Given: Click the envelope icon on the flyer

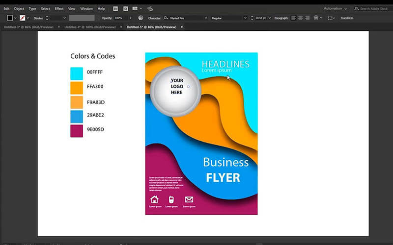Looking at the screenshot, I should pos(189,199).
